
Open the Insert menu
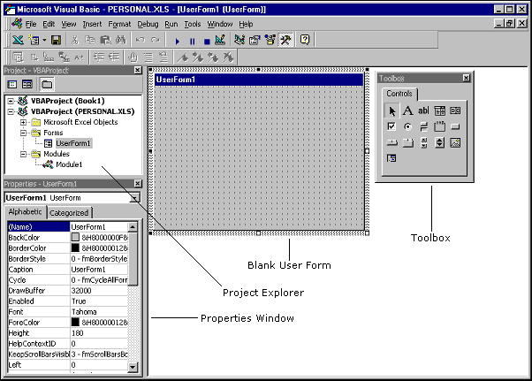point(92,24)
